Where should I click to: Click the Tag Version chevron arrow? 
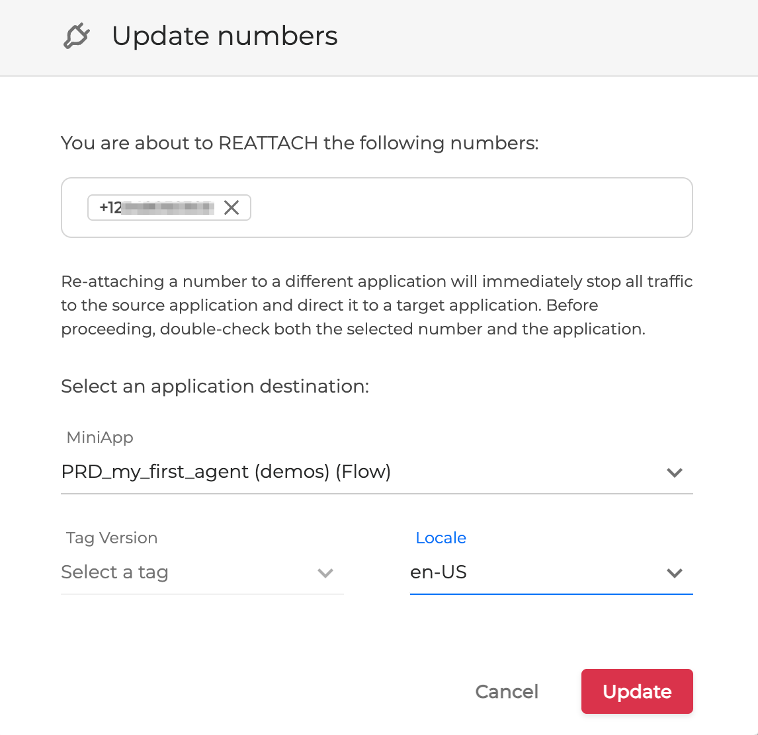click(325, 573)
